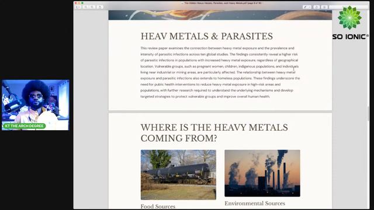Click the smokestacks factory photo
This screenshot has height=210, width=374.
point(262,173)
